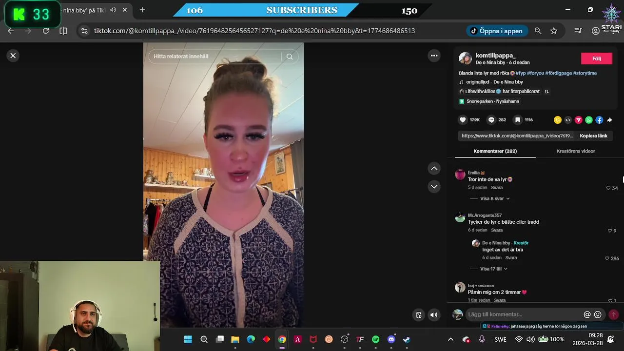624x351 pixels.
Task: Expand Visa 8 svar replies
Action: click(495, 198)
